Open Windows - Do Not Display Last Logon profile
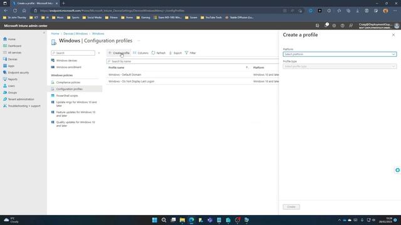Image resolution: width=401 pixels, height=225 pixels. pos(131,81)
